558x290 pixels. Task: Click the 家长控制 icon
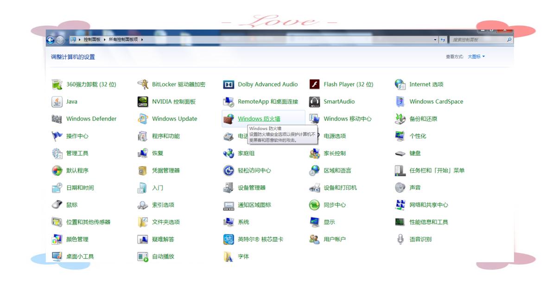pyautogui.click(x=315, y=153)
